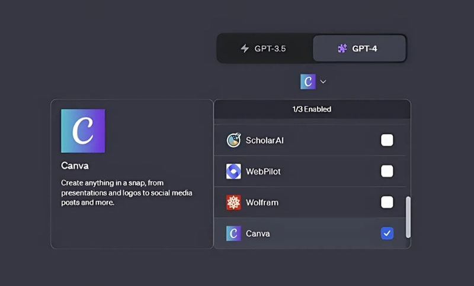
Task: Click the small Canva icon below model switcher
Action: point(308,81)
